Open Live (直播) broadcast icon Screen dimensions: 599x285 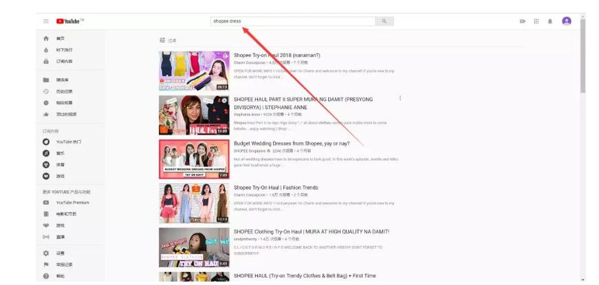46,237
